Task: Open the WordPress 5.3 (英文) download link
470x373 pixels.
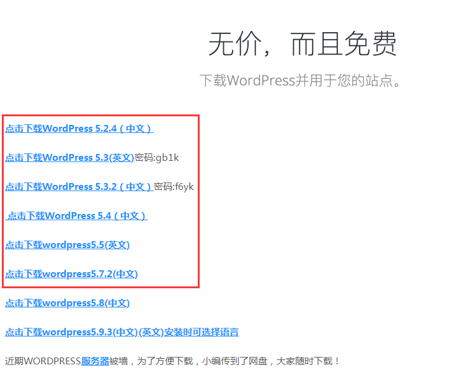Action: pyautogui.click(x=69, y=158)
